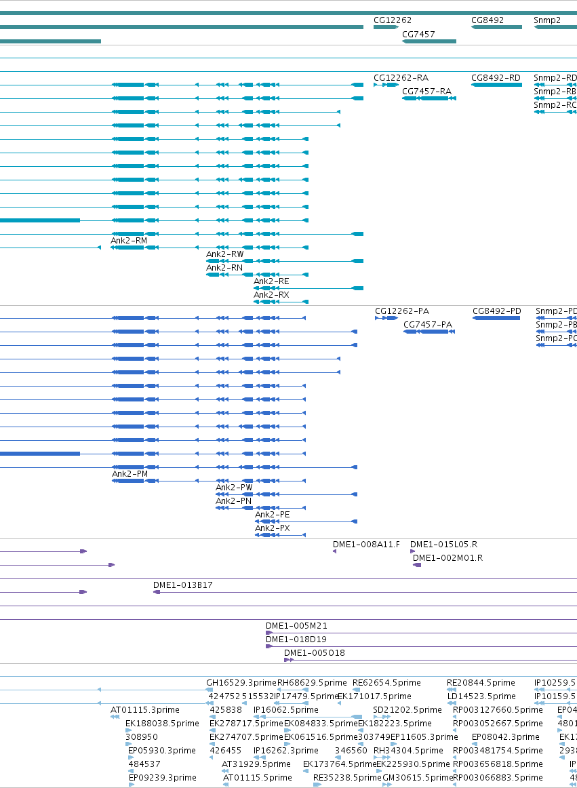Click transcript label Snmp2-RB

(555, 92)
